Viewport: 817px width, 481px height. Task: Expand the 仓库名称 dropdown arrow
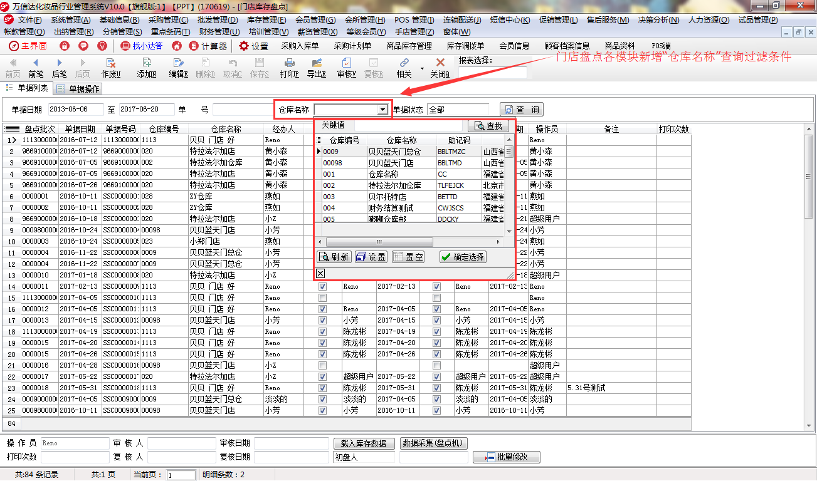(382, 110)
